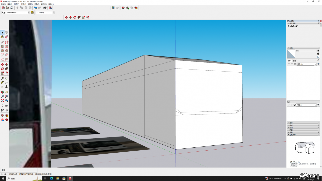Activate the Tape Measure tool
This screenshot has width=322, height=181.
(2, 78)
